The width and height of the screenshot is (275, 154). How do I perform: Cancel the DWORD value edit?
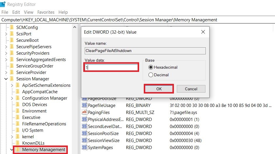[x=191, y=89]
